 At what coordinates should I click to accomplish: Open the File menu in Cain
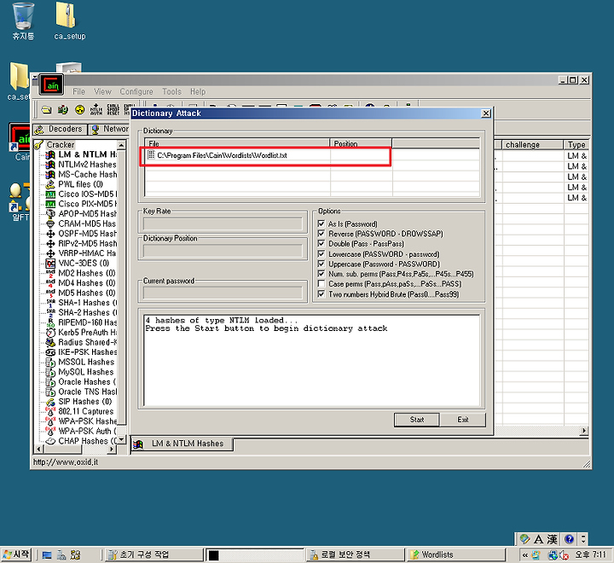tap(78, 91)
